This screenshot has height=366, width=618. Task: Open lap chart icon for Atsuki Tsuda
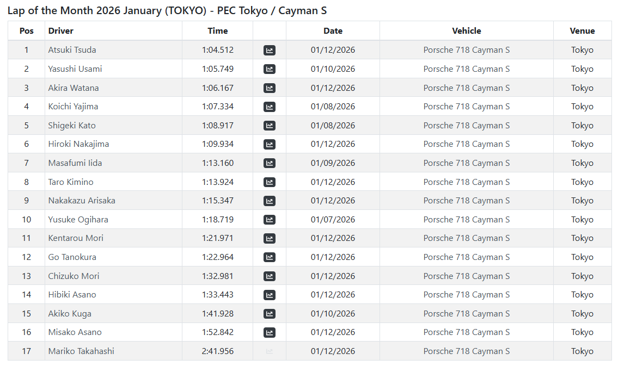(x=269, y=50)
